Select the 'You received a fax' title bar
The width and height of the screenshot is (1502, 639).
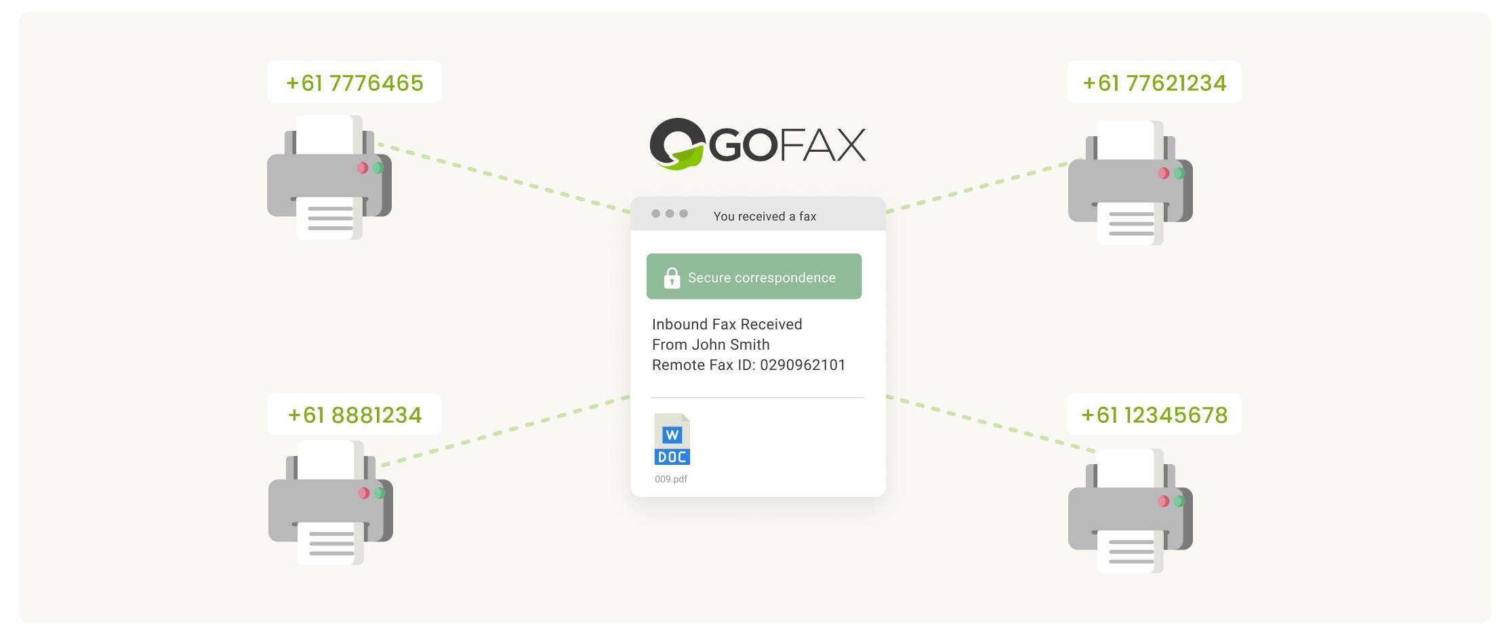tap(765, 215)
